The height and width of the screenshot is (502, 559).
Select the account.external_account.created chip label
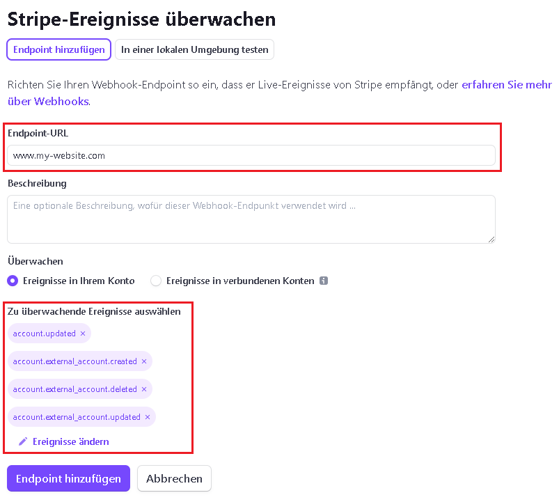(x=74, y=361)
